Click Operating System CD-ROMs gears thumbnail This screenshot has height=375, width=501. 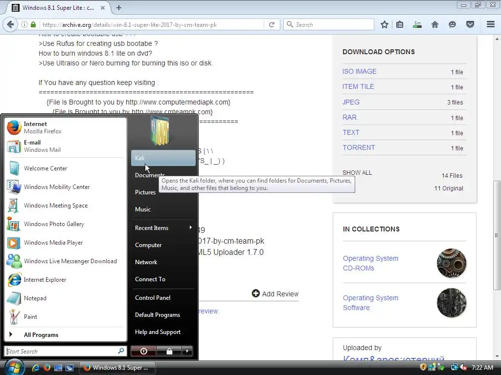pyautogui.click(x=452, y=263)
